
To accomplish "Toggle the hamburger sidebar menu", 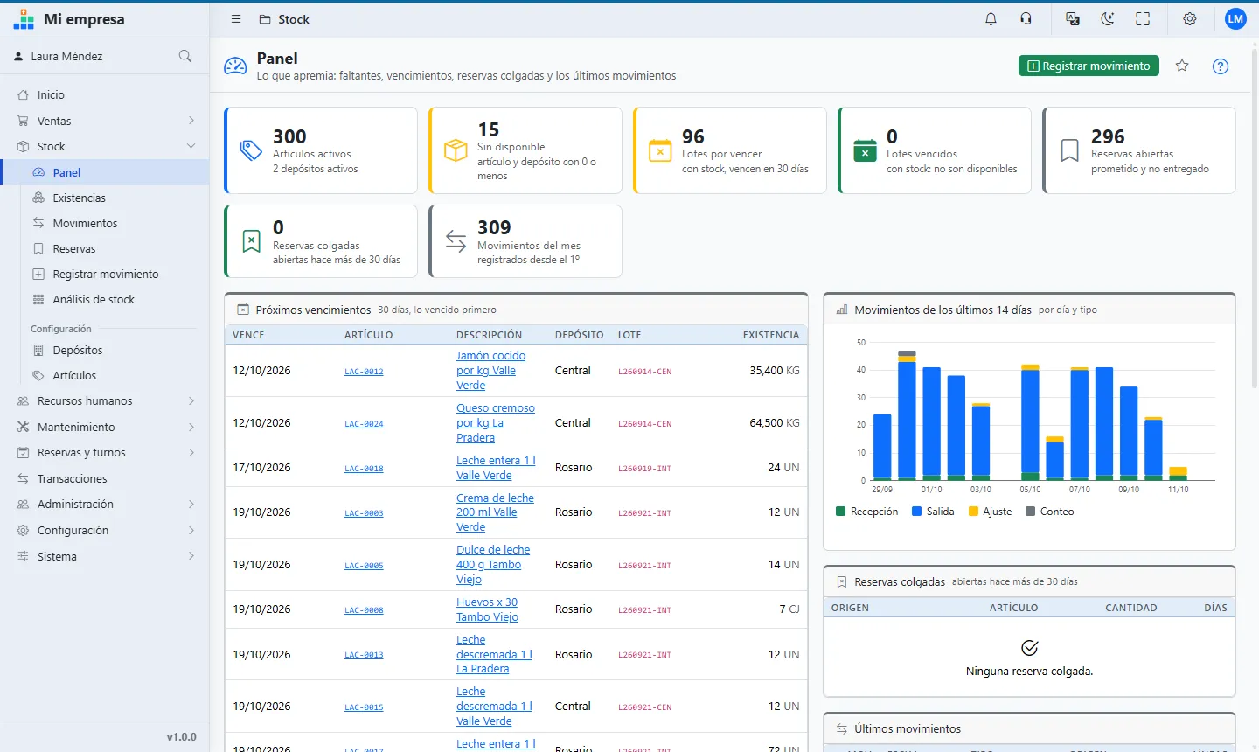I will [236, 19].
